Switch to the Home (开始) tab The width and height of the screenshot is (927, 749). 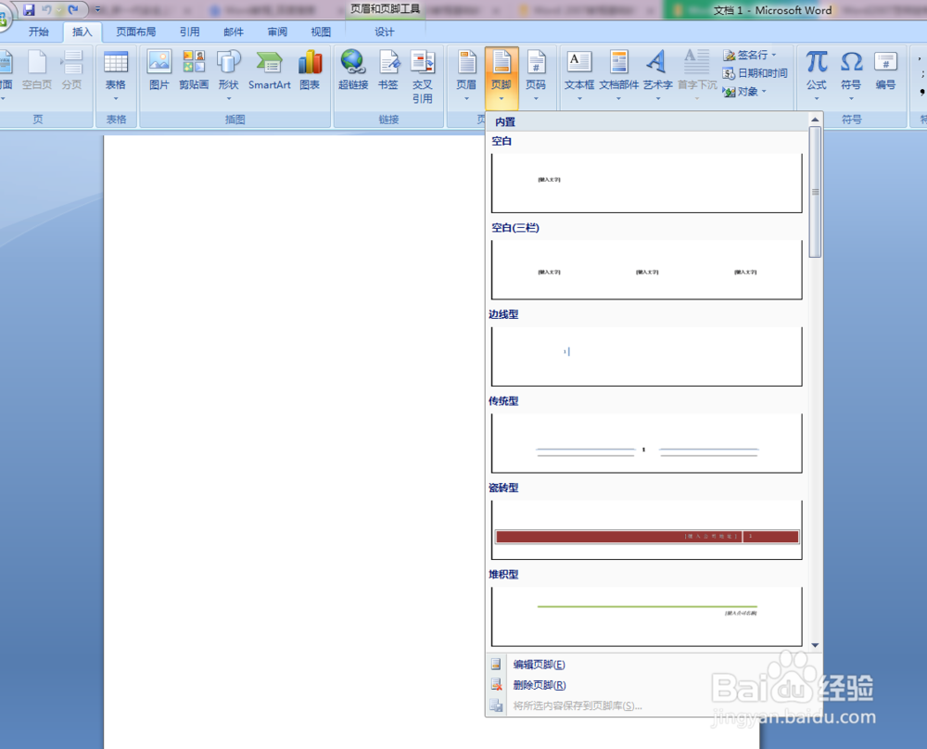38,32
